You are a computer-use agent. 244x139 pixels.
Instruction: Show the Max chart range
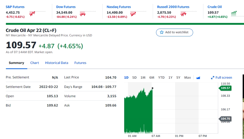(x=187, y=78)
